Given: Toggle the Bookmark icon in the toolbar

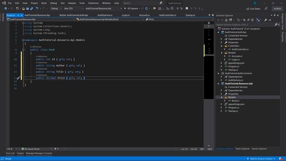Looking at the screenshot, I should coord(187,8).
